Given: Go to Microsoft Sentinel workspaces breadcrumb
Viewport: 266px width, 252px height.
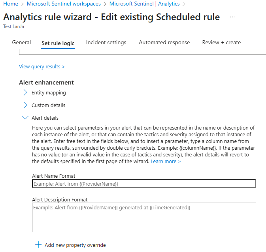Looking at the screenshot, I should tap(64, 4).
